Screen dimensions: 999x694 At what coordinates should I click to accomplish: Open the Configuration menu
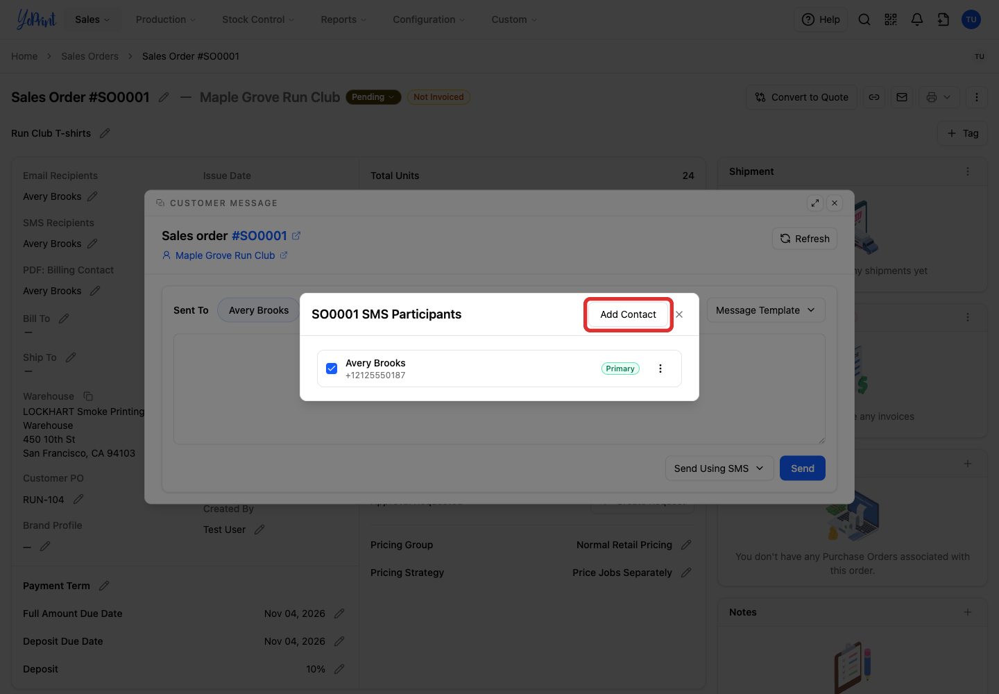pos(429,19)
